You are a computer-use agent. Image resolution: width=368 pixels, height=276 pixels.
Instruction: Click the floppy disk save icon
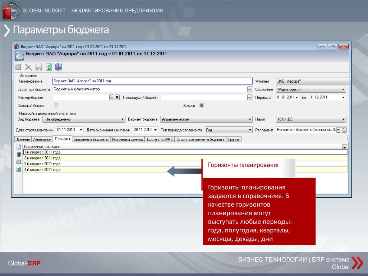(39, 67)
